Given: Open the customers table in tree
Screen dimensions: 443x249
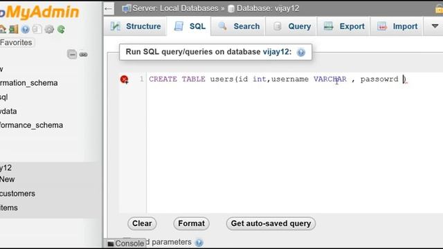Looking at the screenshot, I should [x=17, y=194].
